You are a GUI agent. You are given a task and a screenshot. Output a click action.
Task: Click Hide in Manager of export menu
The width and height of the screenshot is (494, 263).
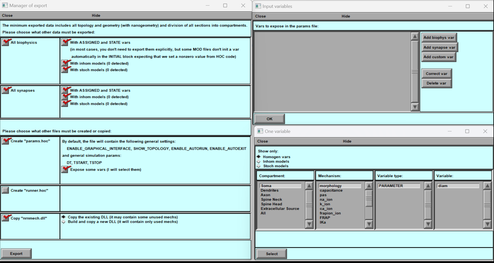pyautogui.click(x=96, y=15)
